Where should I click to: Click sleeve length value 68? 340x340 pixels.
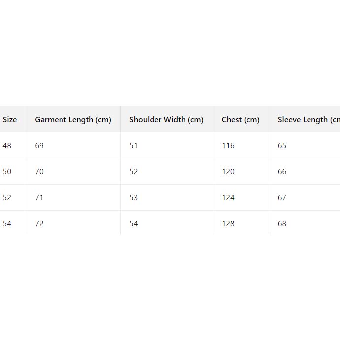click(x=282, y=224)
